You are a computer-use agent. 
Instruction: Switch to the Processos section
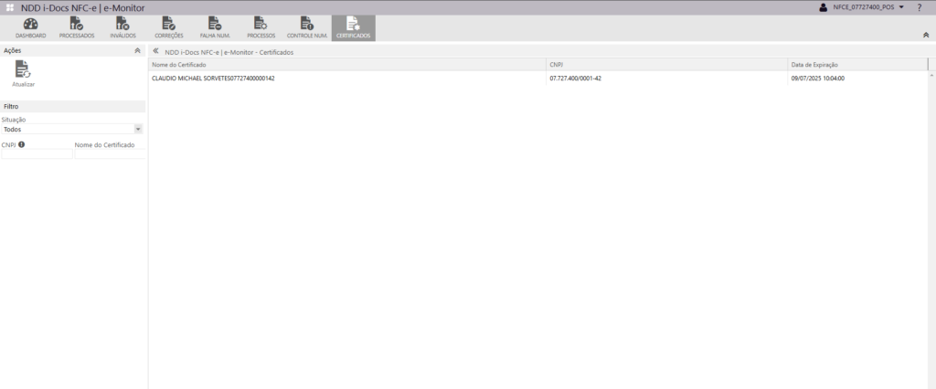click(x=261, y=26)
